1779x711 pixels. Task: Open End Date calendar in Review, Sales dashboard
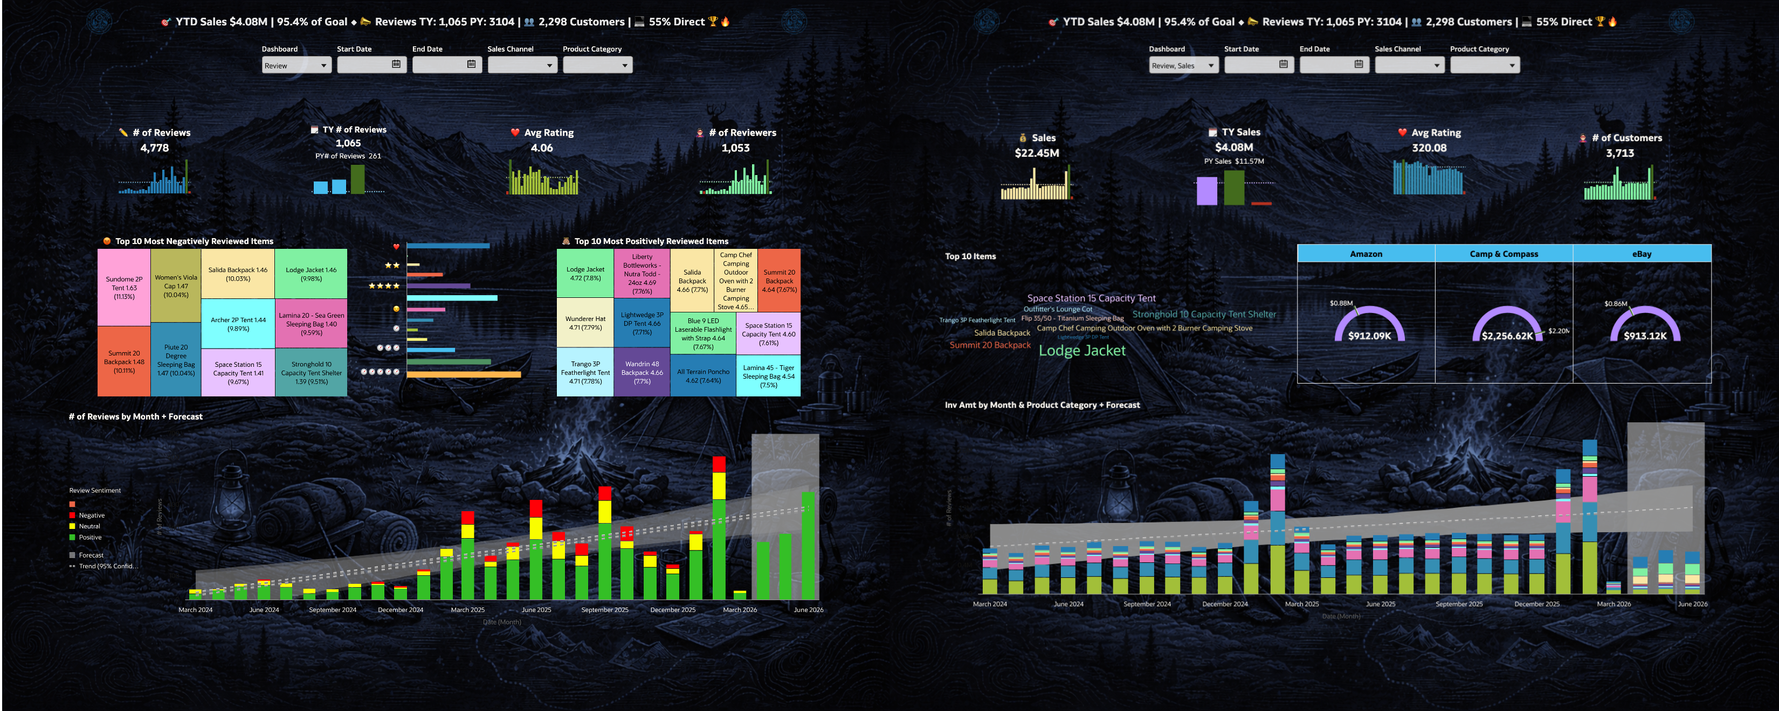1358,64
